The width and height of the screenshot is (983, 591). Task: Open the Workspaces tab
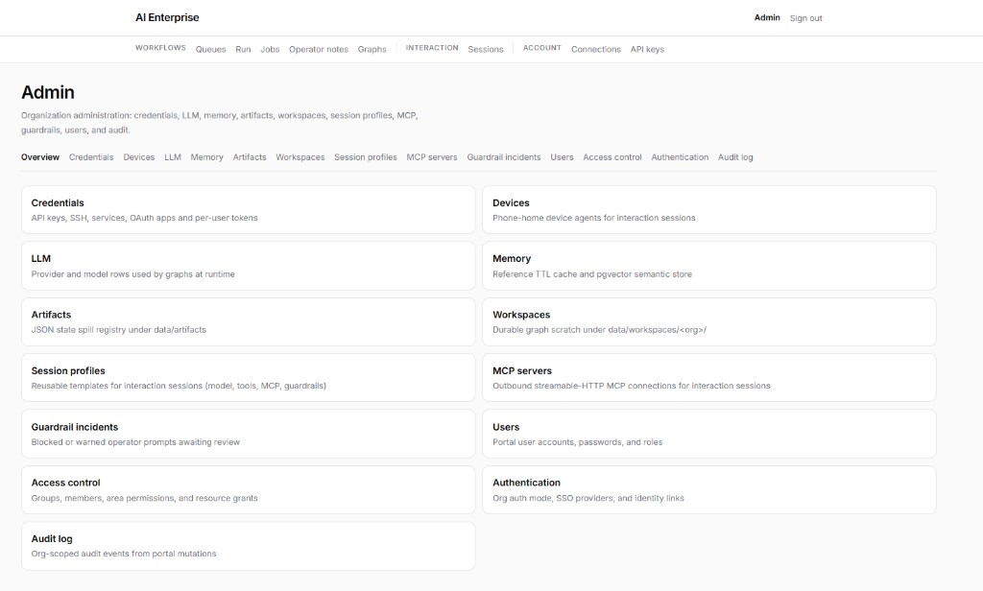click(300, 157)
